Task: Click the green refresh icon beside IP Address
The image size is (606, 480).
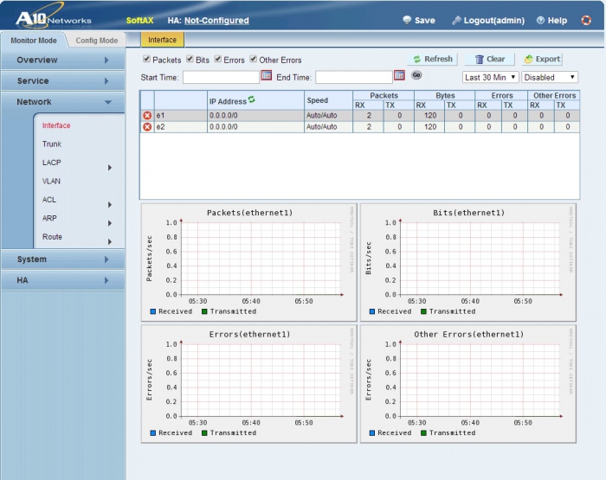Action: click(x=252, y=99)
